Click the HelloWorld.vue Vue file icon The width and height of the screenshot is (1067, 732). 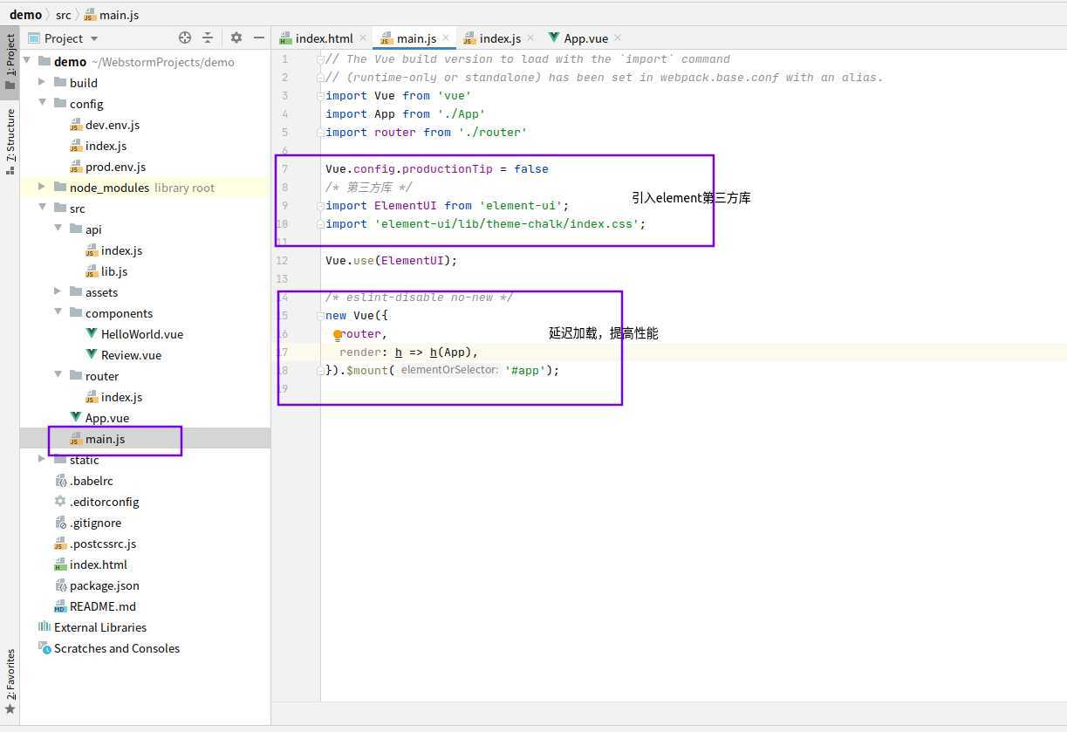click(92, 334)
